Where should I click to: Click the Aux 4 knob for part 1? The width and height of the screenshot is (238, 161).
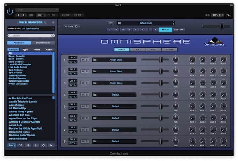pyautogui.click(x=223, y=59)
